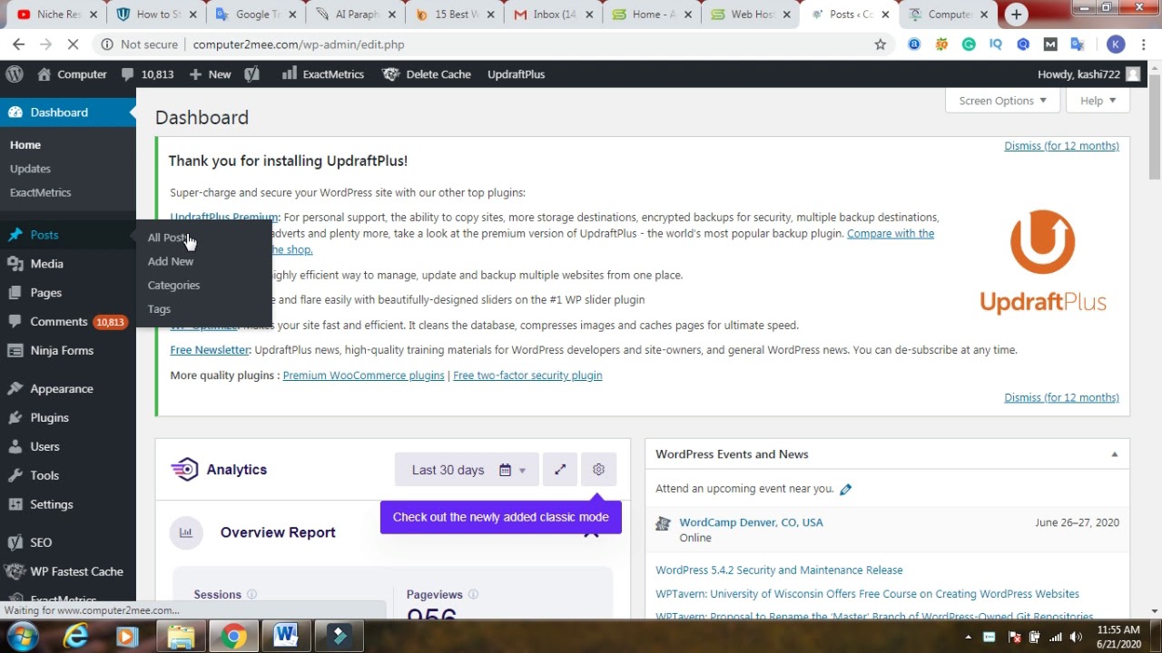1162x653 pixels.
Task: Stop loading the page
Action: click(x=74, y=44)
